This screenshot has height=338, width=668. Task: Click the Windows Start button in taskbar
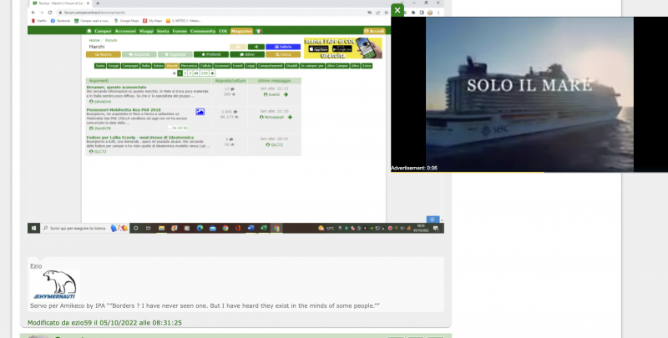click(x=34, y=227)
